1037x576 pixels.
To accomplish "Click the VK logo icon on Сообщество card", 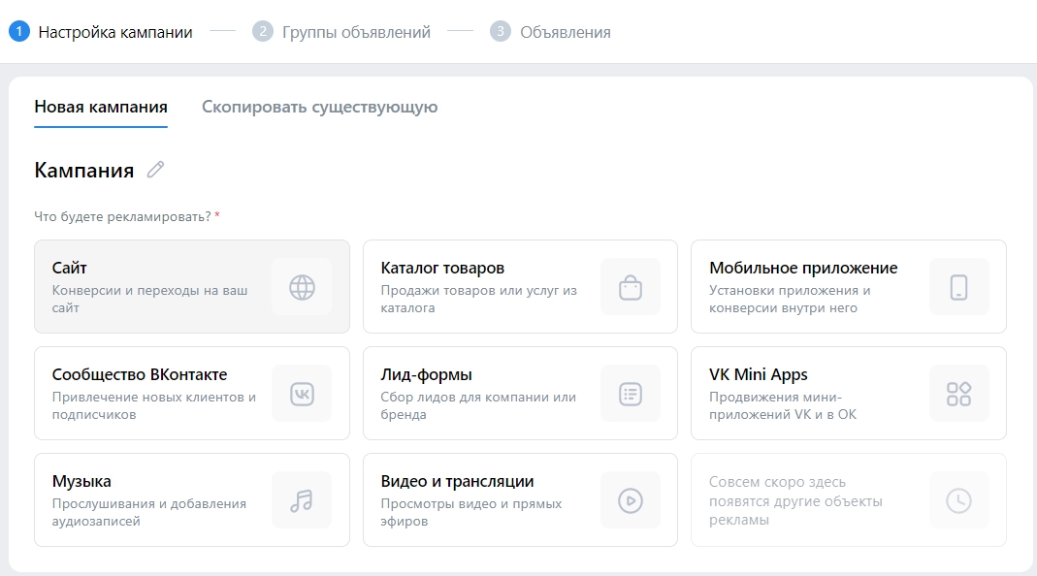I will click(x=302, y=394).
